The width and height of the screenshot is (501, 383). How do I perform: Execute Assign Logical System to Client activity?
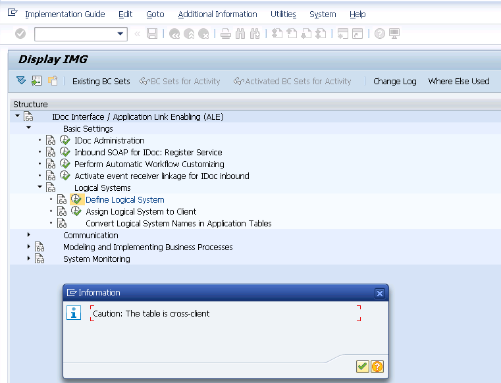[76, 211]
